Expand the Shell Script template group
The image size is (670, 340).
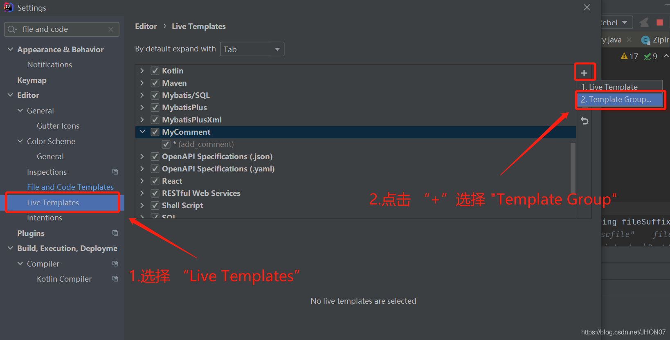click(x=142, y=205)
